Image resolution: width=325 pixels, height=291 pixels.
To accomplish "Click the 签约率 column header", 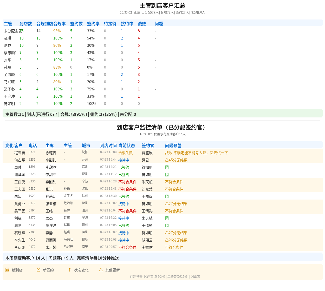I will pyautogui.click(x=93, y=24).
